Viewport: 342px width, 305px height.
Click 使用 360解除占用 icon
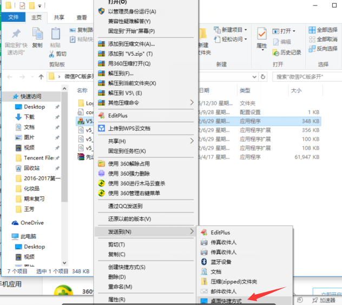tap(101, 164)
